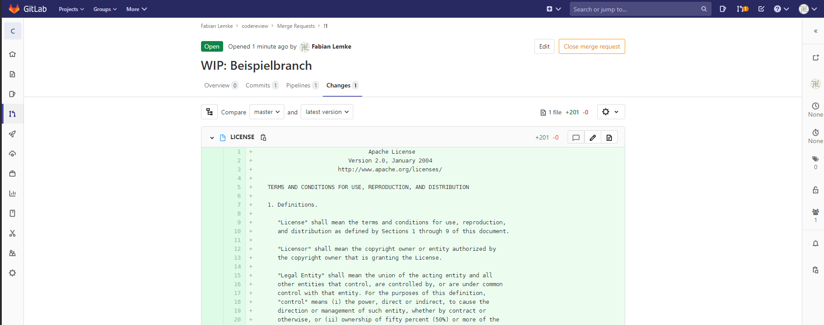
Task: Open Merge Requests breadcrumb link
Action: pos(296,26)
